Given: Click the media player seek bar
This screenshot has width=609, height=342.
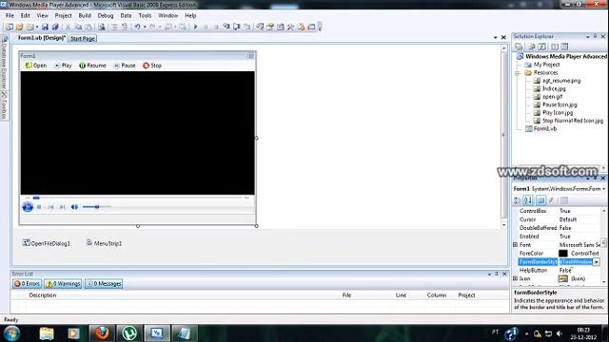Looking at the screenshot, I should point(137,198).
